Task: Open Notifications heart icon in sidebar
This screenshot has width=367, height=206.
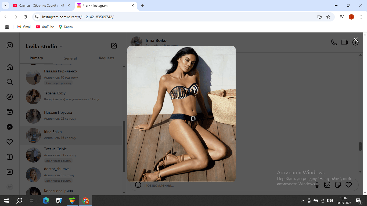Action: (10, 142)
